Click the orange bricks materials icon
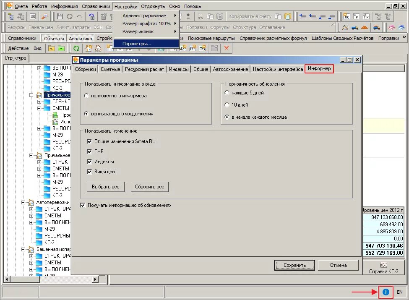 coord(365,27)
